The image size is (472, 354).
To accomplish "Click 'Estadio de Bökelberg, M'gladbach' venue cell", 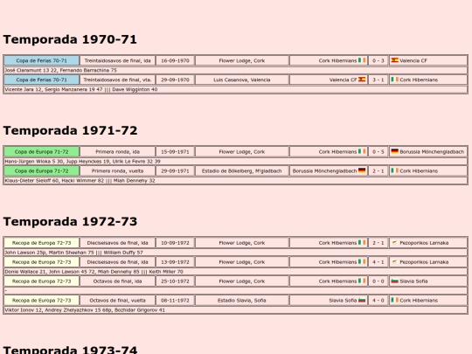I will (242, 171).
